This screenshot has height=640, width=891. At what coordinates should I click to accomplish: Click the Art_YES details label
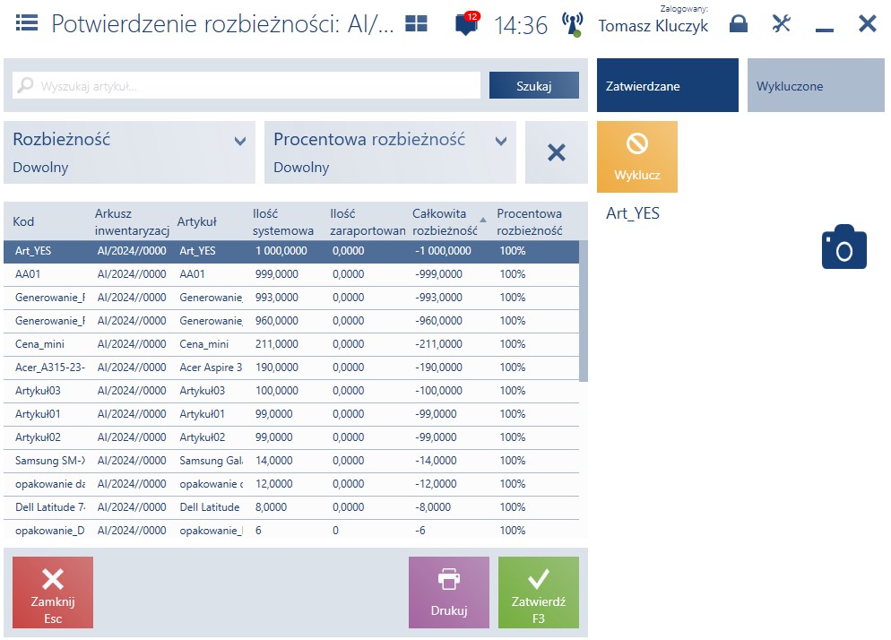pos(633,213)
